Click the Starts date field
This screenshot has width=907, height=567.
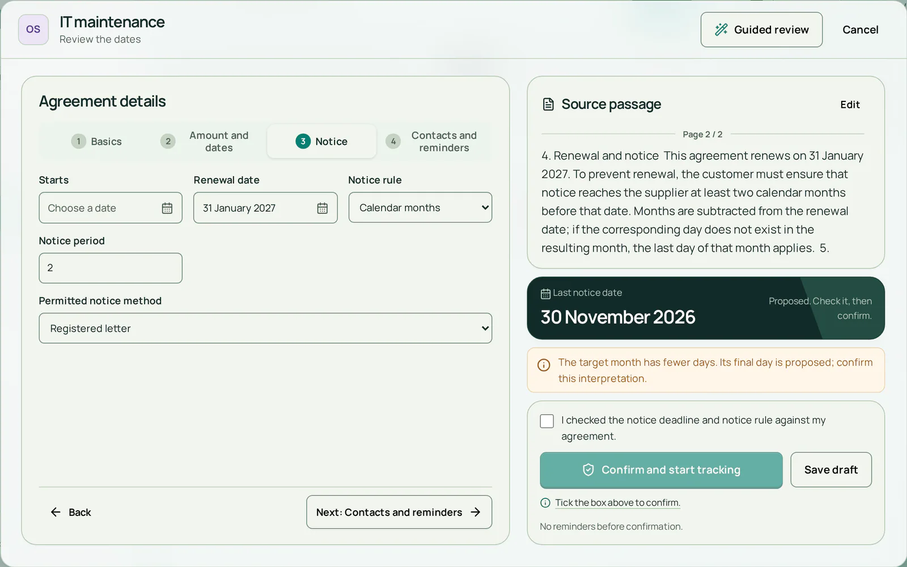pos(111,208)
